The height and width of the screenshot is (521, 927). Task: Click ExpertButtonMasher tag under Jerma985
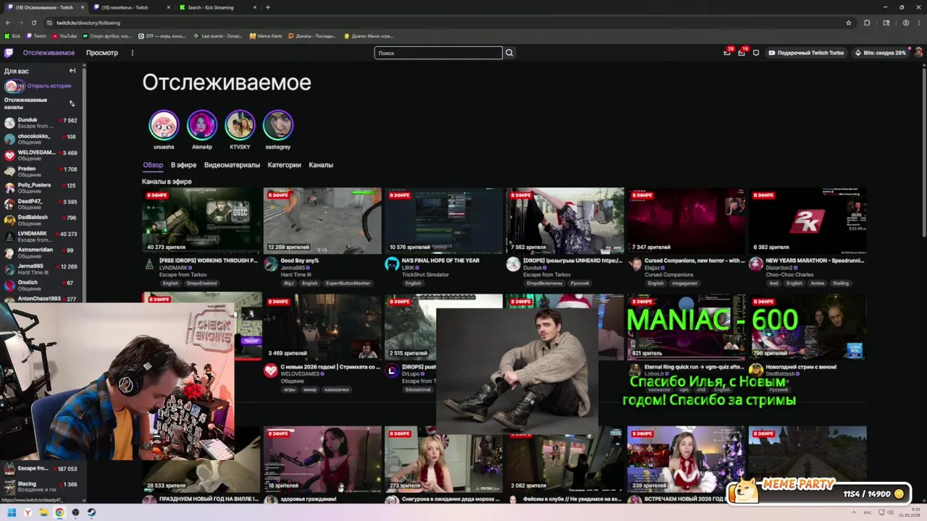348,283
